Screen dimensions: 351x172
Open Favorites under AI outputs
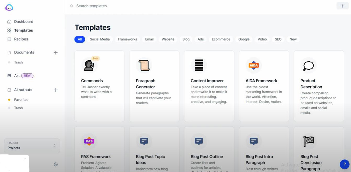click(21, 100)
